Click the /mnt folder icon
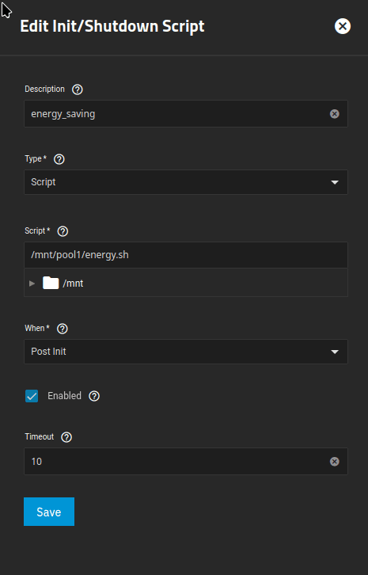 tap(51, 283)
